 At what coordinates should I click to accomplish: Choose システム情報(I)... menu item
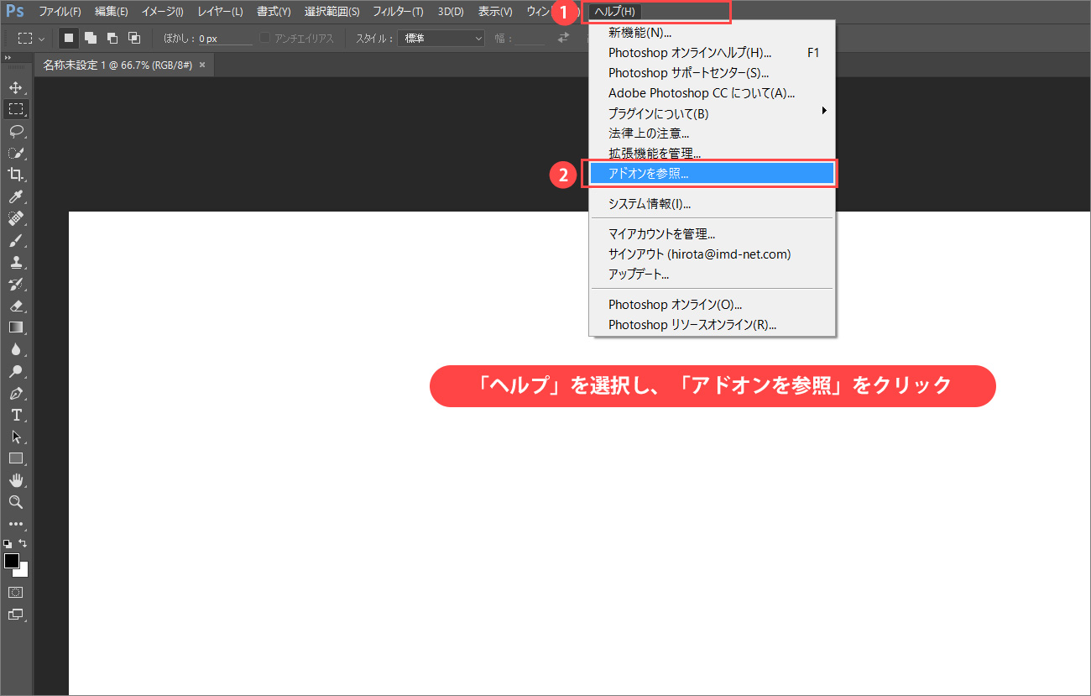[x=713, y=204]
